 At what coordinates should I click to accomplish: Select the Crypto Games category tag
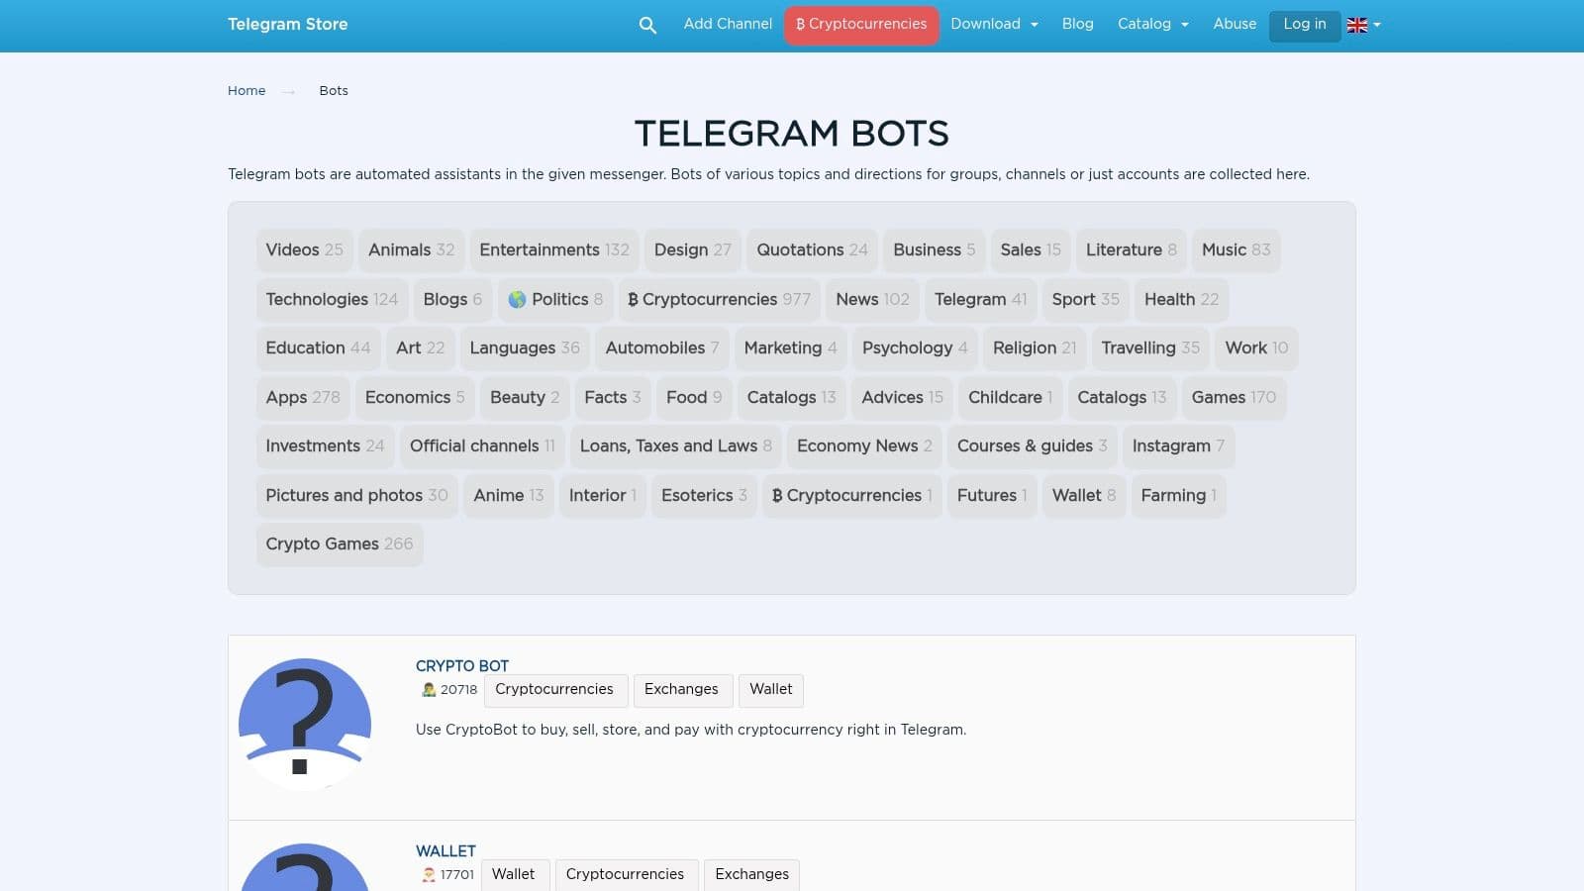[x=339, y=544]
